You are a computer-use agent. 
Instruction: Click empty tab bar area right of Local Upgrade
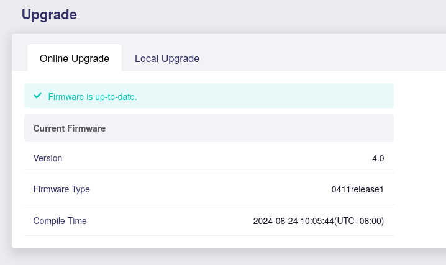coord(323,58)
